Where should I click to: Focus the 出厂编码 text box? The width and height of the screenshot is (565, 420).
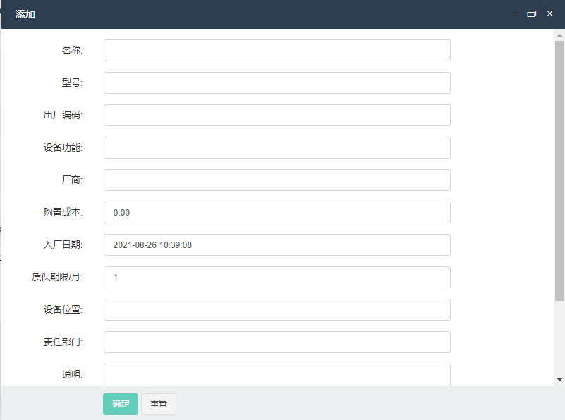(x=277, y=115)
